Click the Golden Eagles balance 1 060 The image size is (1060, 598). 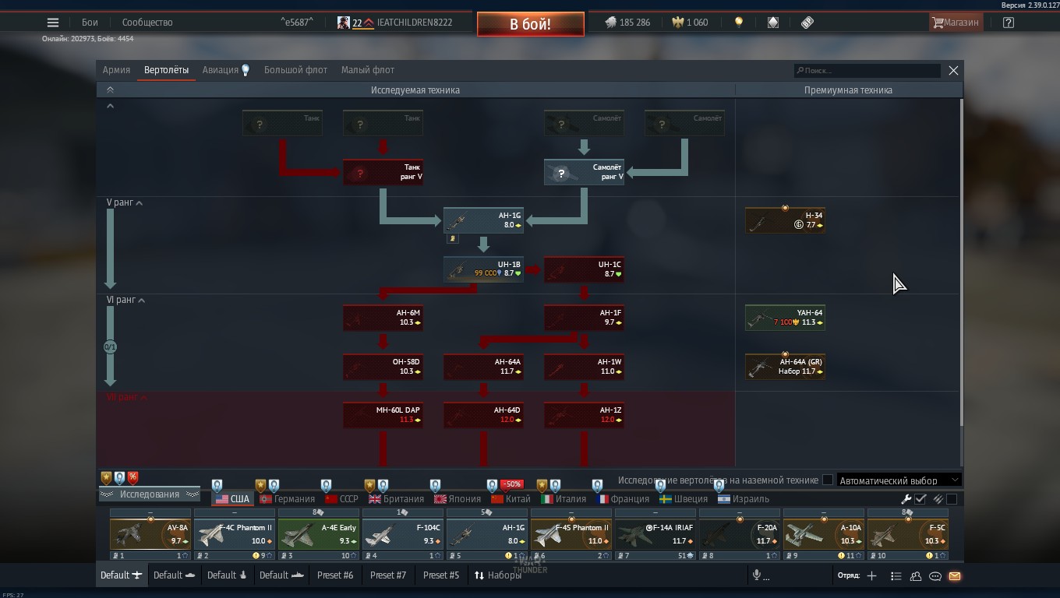pos(690,23)
